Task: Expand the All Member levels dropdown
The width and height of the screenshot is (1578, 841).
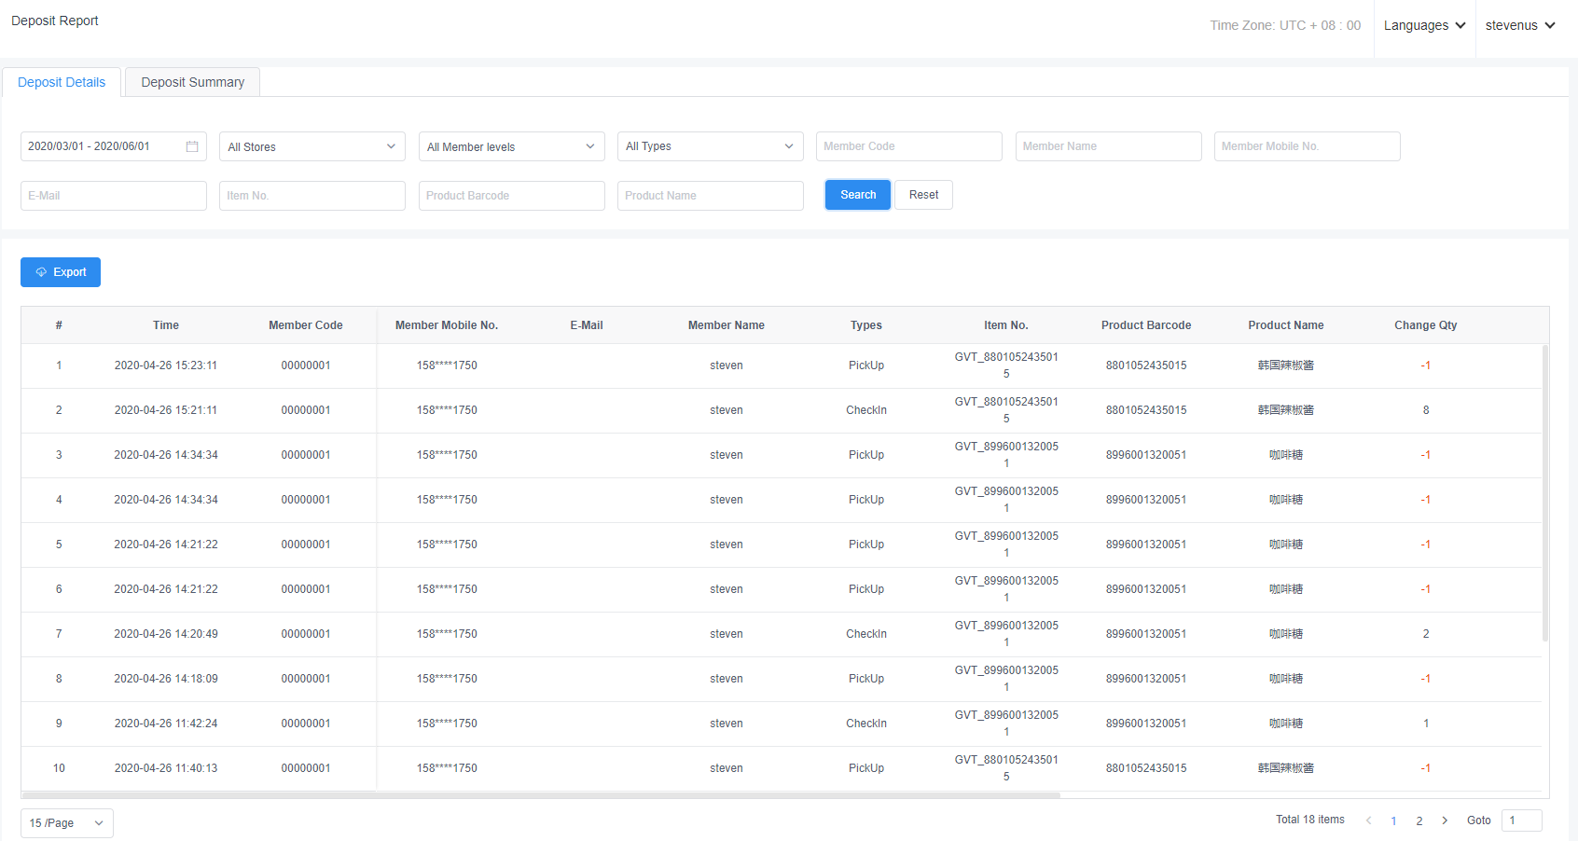Action: (511, 146)
